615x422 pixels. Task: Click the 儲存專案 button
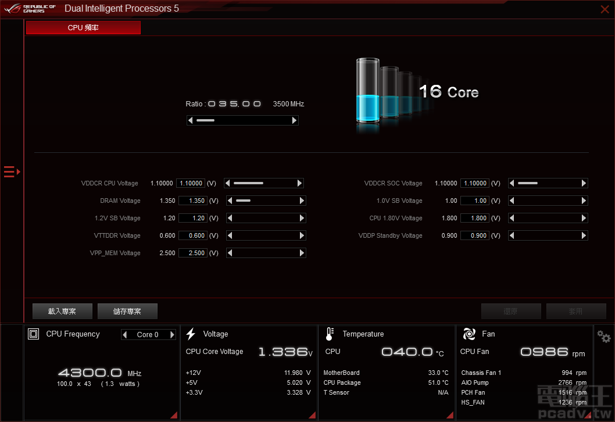[x=127, y=311]
